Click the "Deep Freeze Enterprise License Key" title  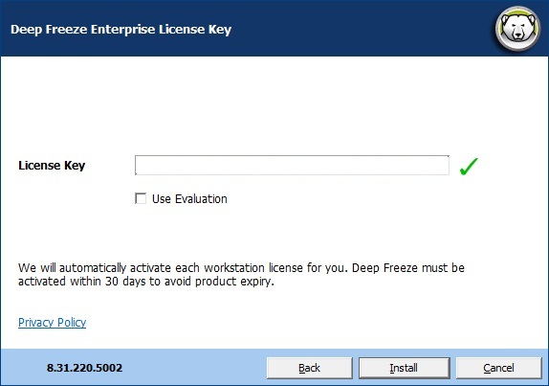click(121, 30)
